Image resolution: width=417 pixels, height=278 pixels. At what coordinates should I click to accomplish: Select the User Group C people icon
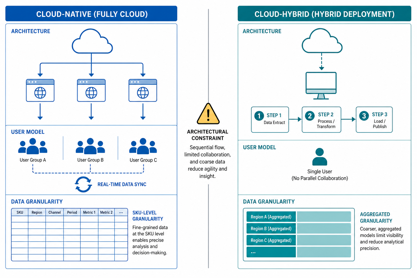[x=143, y=146]
